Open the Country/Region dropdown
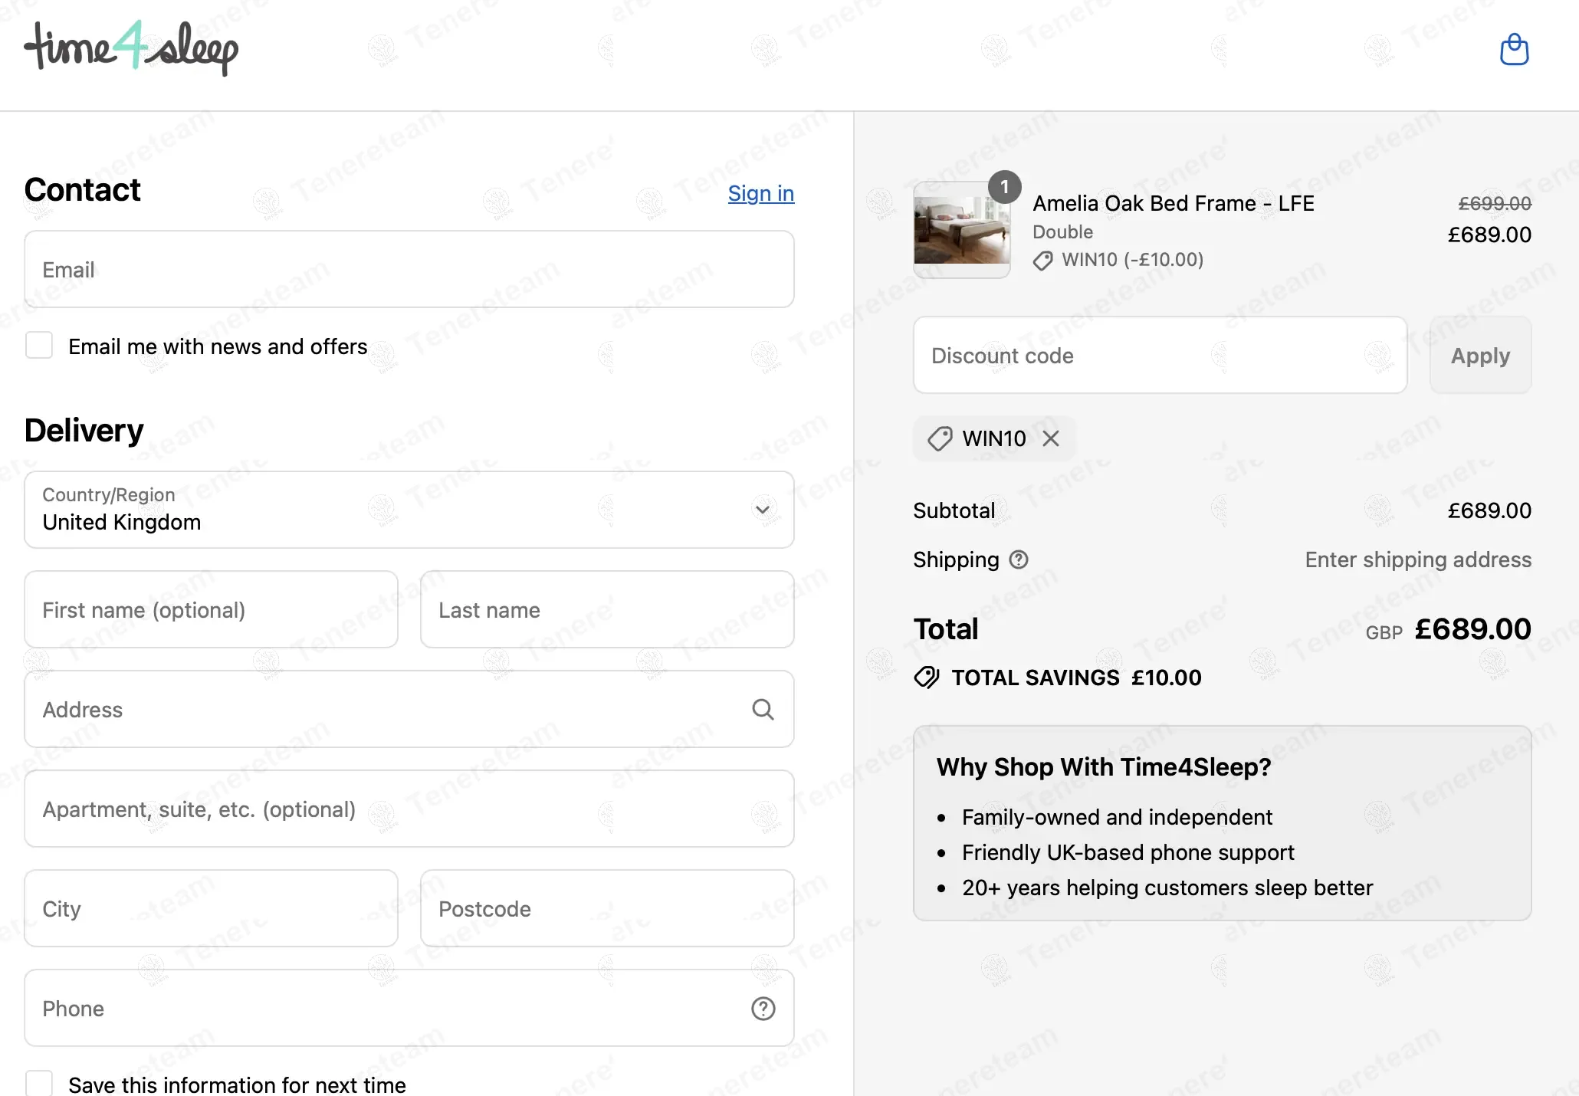The height and width of the screenshot is (1096, 1579). click(409, 510)
